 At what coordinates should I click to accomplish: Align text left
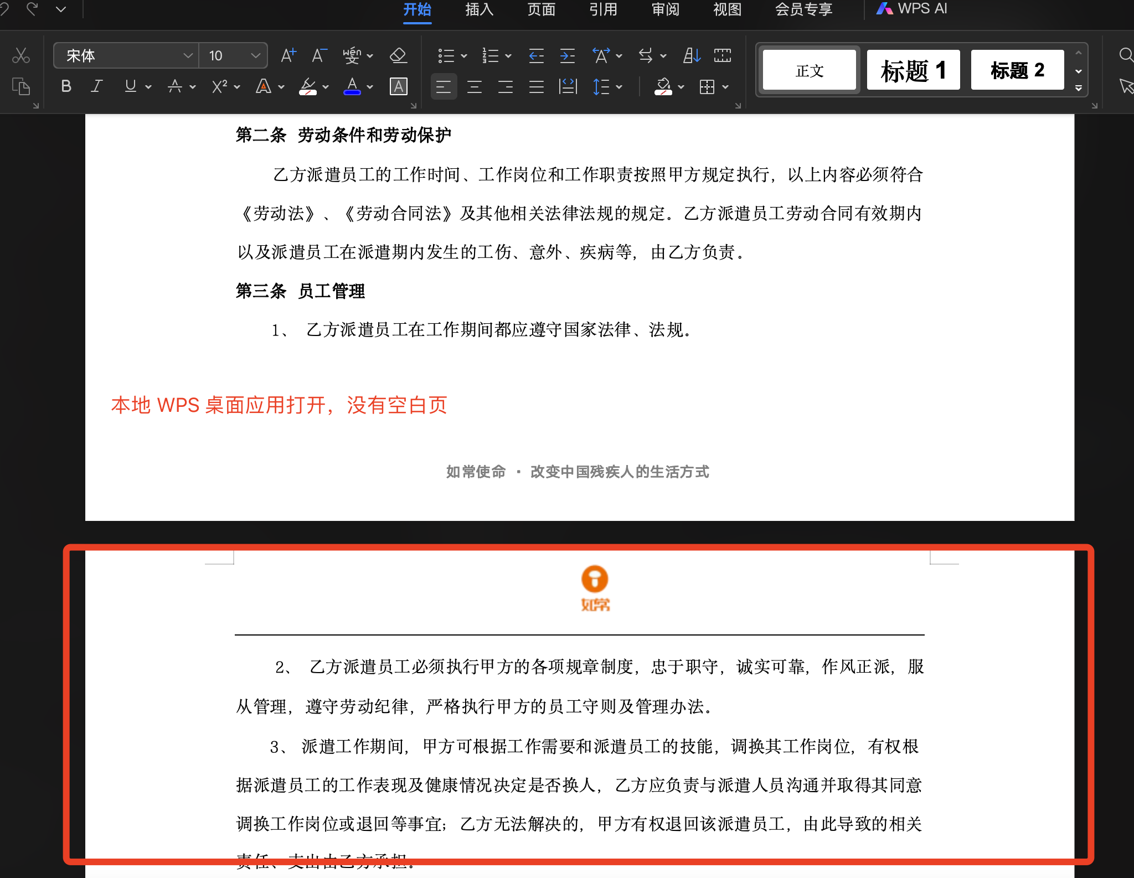(444, 86)
